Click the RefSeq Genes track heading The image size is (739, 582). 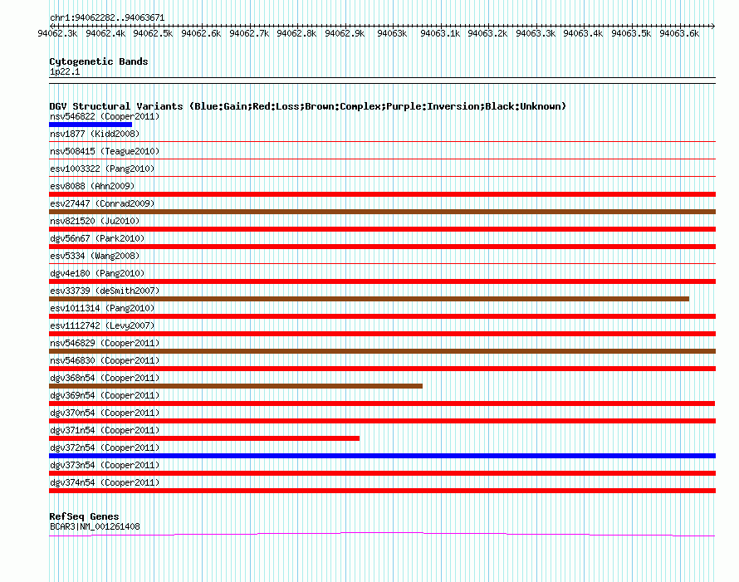click(x=84, y=516)
